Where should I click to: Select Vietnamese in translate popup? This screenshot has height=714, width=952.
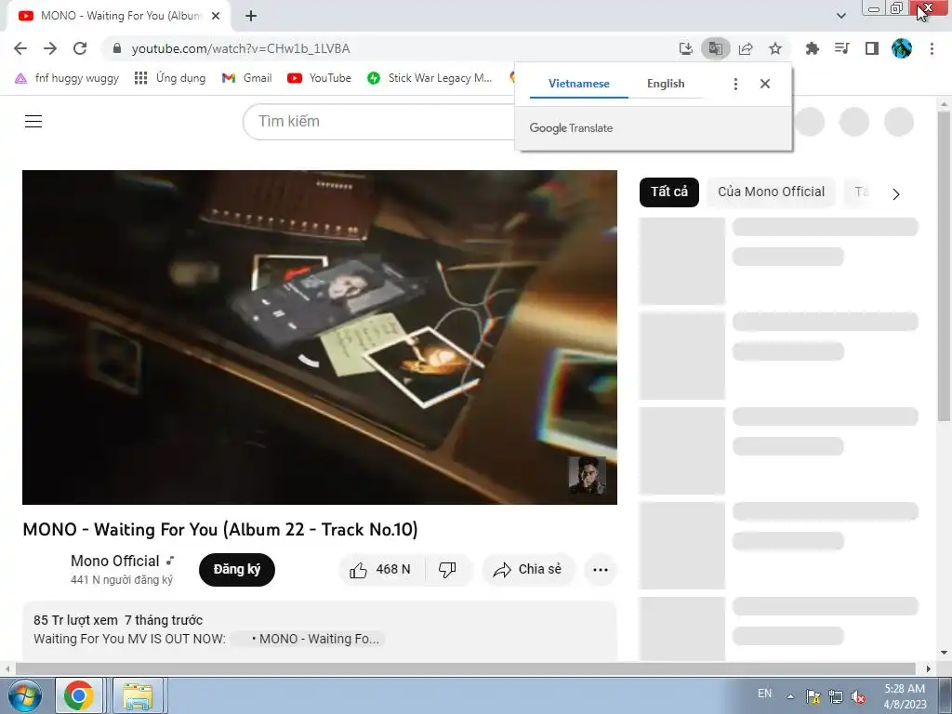click(578, 84)
